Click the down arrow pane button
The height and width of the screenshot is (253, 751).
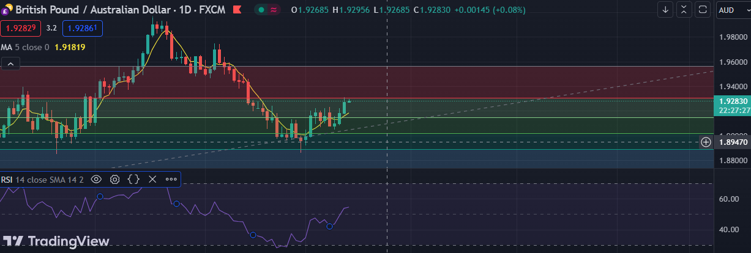coord(666,10)
